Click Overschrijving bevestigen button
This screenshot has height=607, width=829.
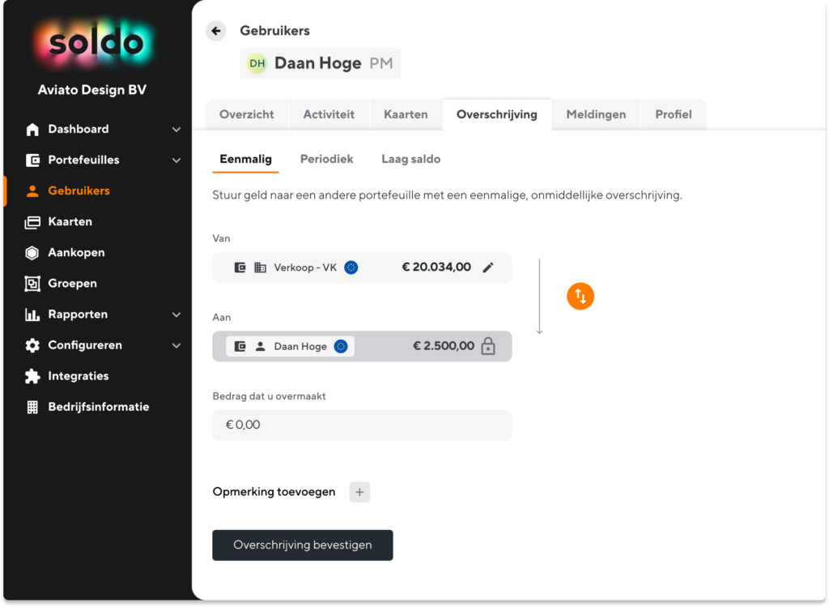[303, 545]
